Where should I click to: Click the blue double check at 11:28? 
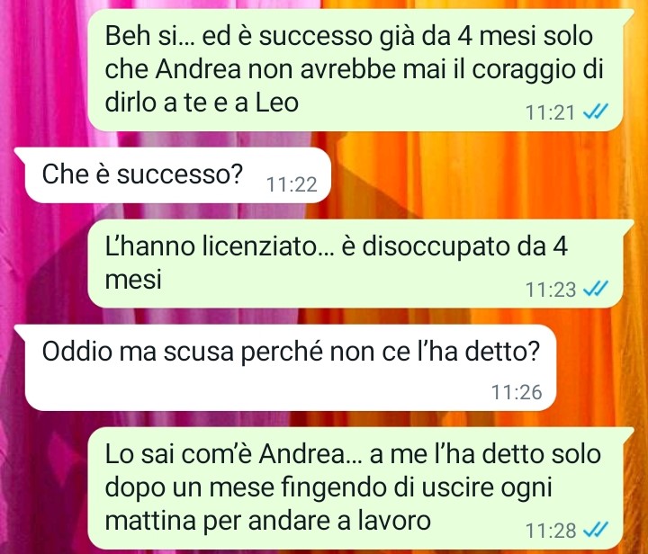point(595,529)
